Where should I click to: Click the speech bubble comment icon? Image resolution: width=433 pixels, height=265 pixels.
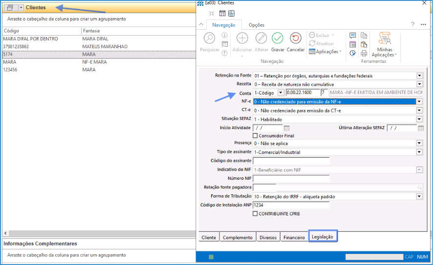point(353,36)
